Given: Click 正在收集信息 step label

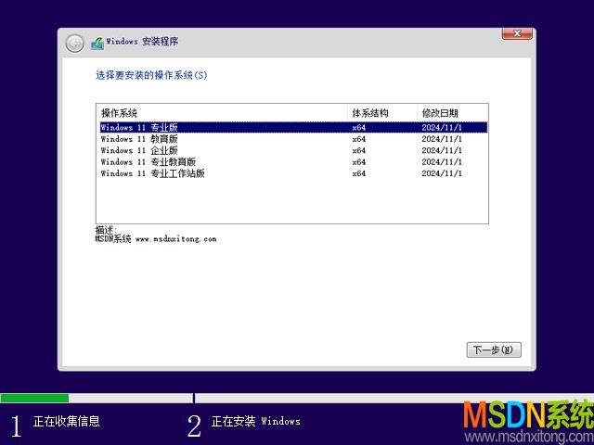Looking at the screenshot, I should (67, 421).
